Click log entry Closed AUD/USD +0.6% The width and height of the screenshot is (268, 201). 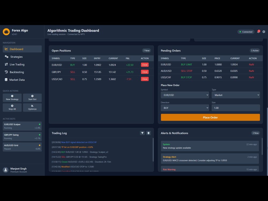[81, 162]
